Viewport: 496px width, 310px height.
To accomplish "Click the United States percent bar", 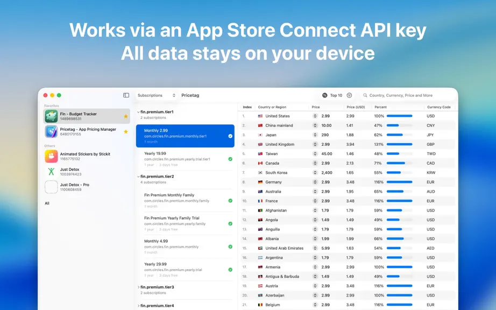I will pyautogui.click(x=399, y=116).
